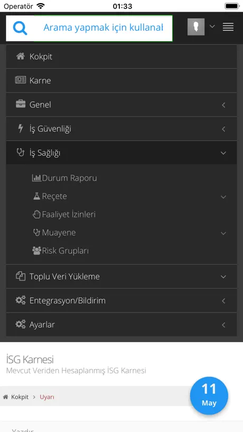Screen dimensions: 243x432
Task: Open Entegrasyon/Bildirim menu entry
Action: point(121,300)
